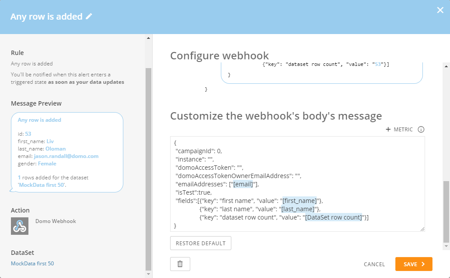Open the info tooltip beside METRIC

tap(421, 129)
